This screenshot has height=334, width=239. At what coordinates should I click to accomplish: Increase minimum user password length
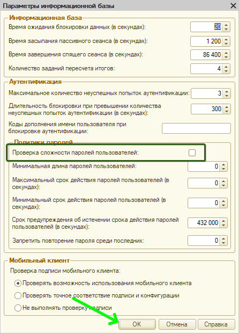[223, 164]
